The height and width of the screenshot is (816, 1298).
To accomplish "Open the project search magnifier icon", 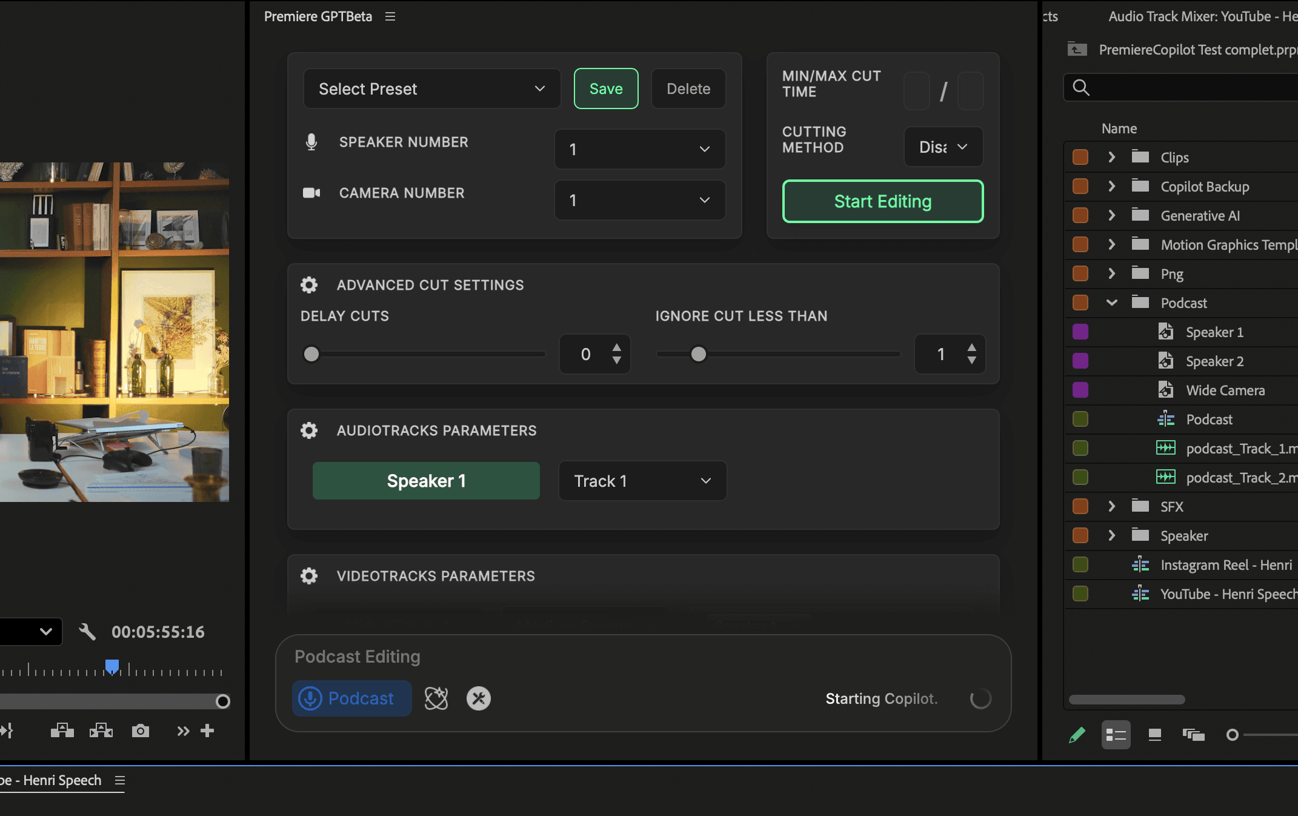I will pos(1081,88).
